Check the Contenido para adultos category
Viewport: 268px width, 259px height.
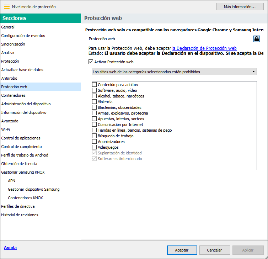(x=95, y=85)
